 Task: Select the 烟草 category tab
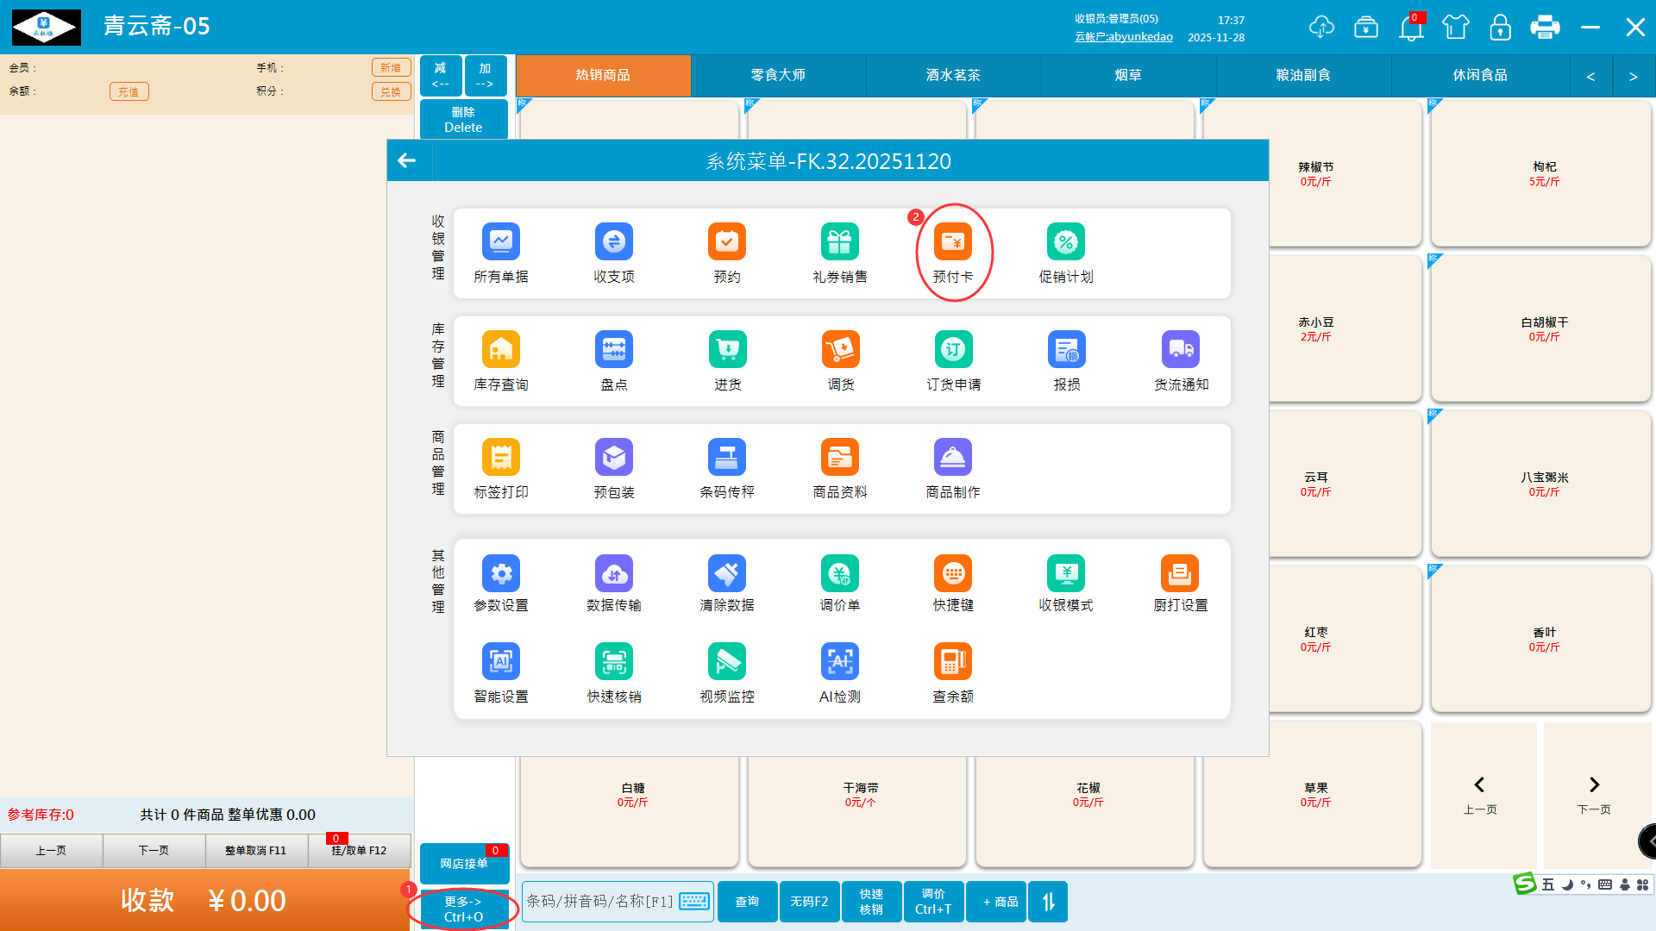coord(1127,75)
